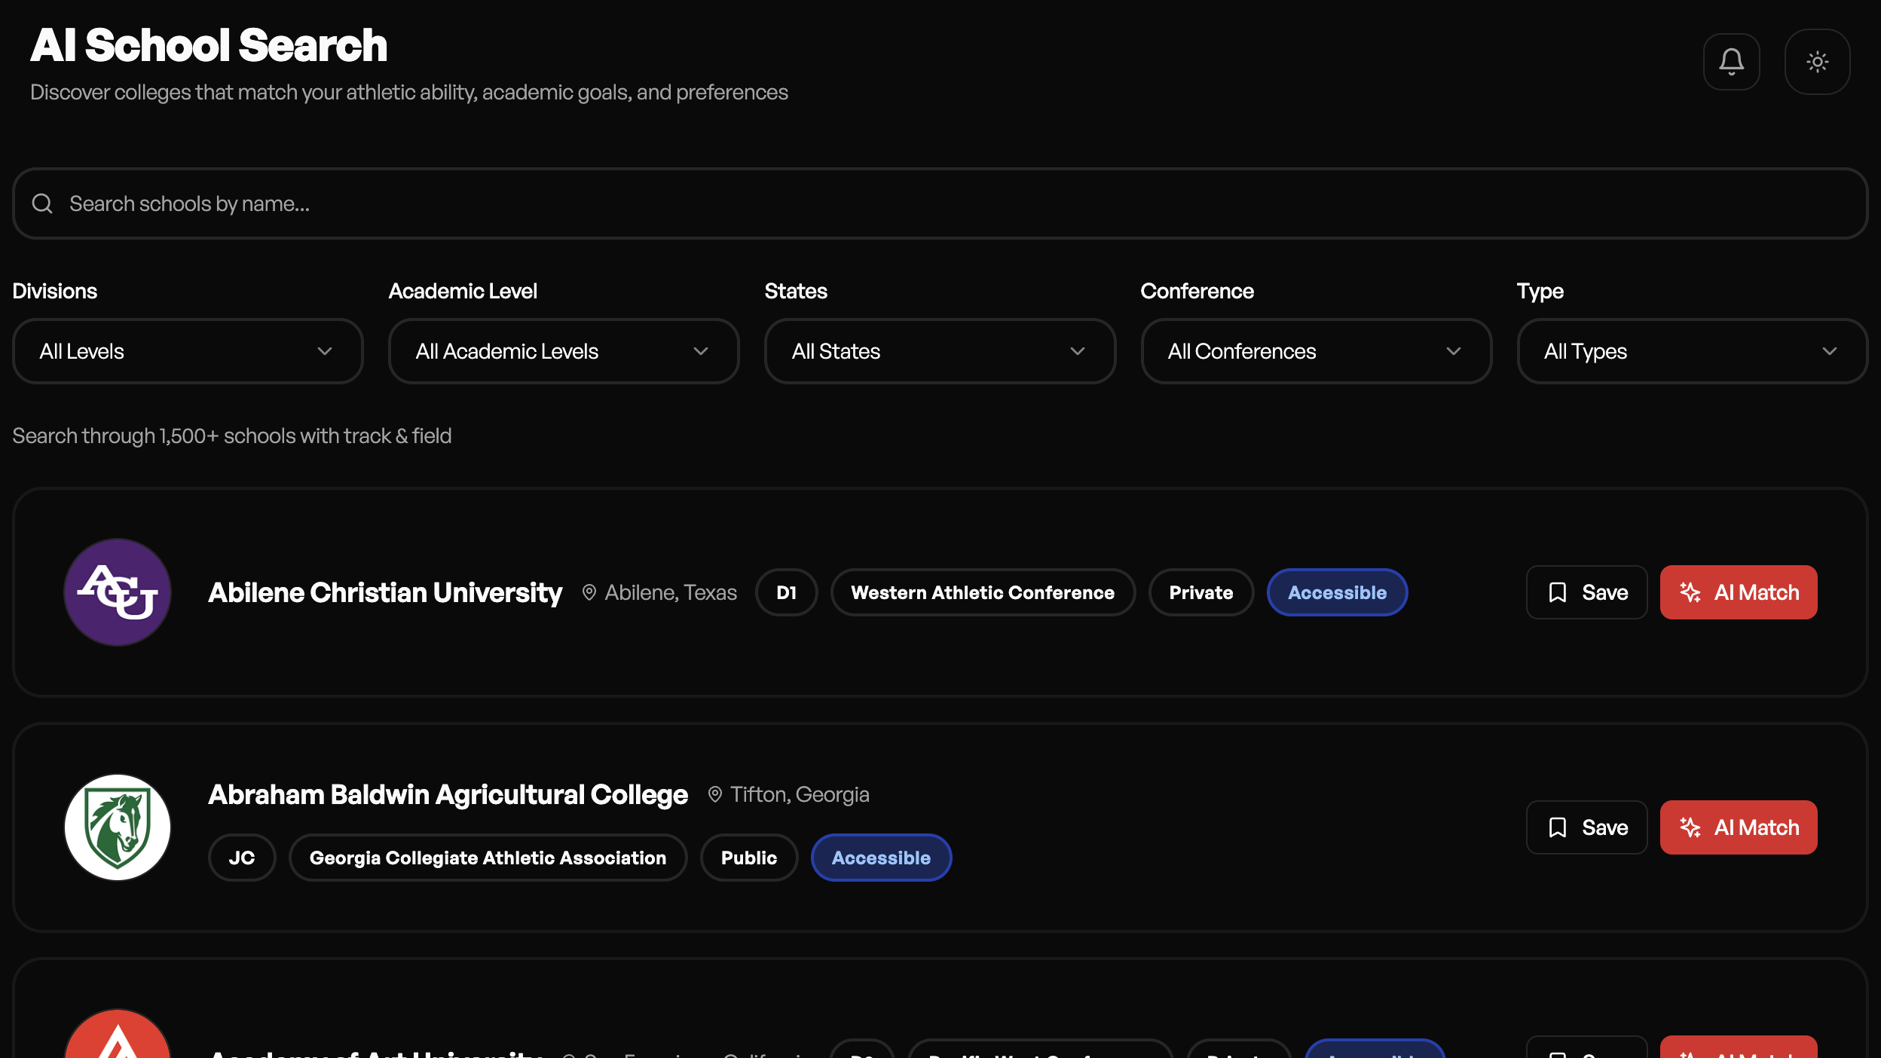Click the Western Athletic Conference badge

[x=982, y=592]
